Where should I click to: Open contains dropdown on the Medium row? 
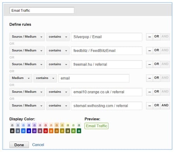tap(45, 78)
